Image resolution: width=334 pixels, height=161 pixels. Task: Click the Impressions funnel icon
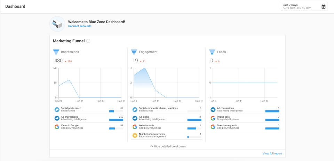pos(56,52)
